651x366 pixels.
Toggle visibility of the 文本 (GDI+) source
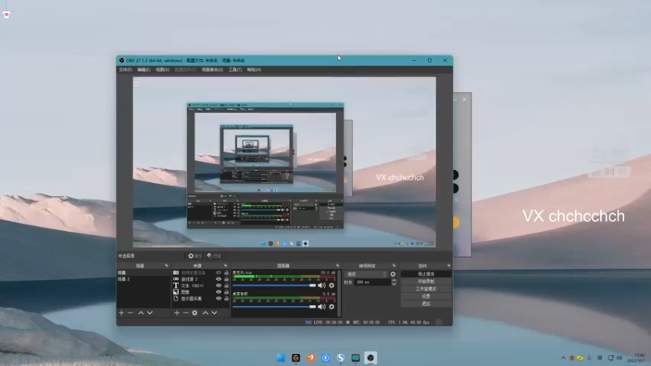[218, 285]
